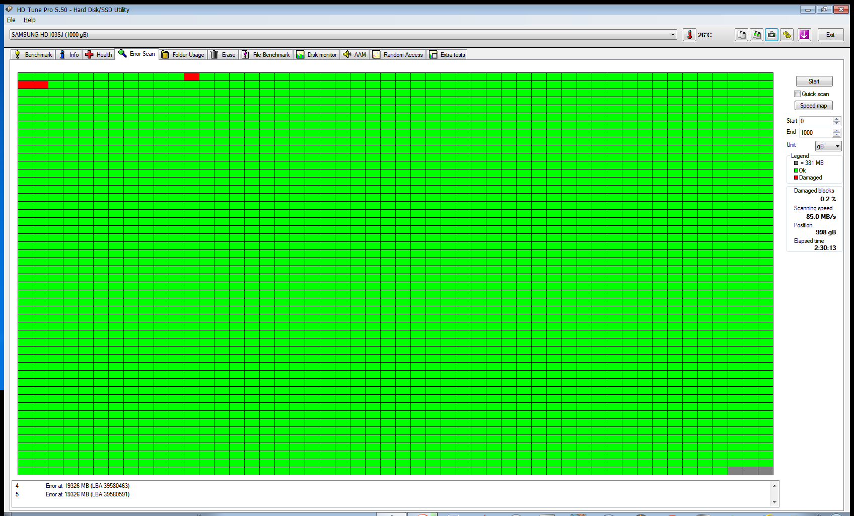This screenshot has width=854, height=516.
Task: Click the thermometer temperature icon
Action: 689,35
